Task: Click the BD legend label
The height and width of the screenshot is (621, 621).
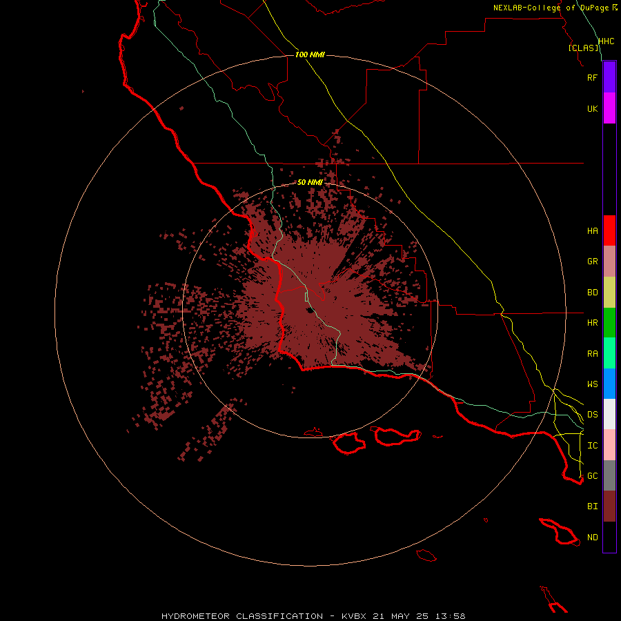Action: [592, 293]
